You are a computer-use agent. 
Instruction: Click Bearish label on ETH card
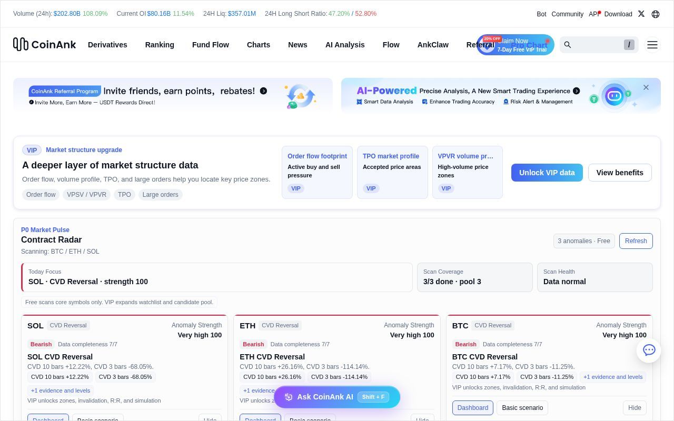pyautogui.click(x=253, y=344)
